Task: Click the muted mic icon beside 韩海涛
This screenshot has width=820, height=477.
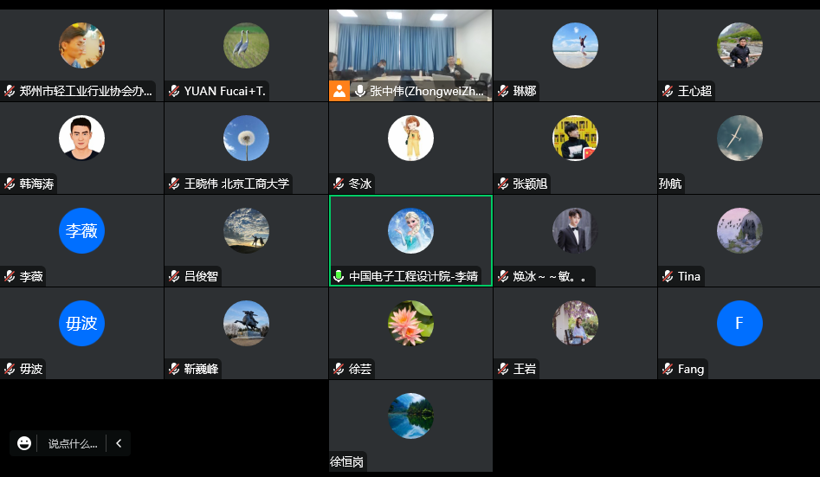Action: [x=10, y=184]
